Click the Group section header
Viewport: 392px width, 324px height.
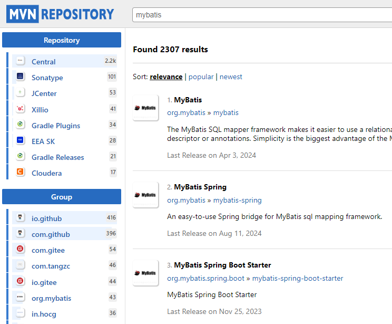click(62, 196)
